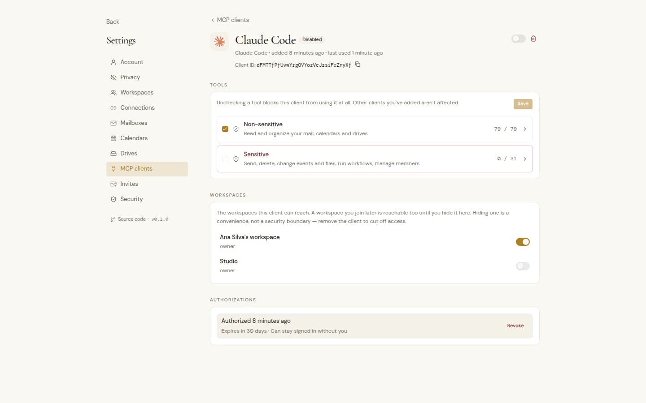The width and height of the screenshot is (646, 403).
Task: Click the shield icon beside Sensitive
Action: 236,159
